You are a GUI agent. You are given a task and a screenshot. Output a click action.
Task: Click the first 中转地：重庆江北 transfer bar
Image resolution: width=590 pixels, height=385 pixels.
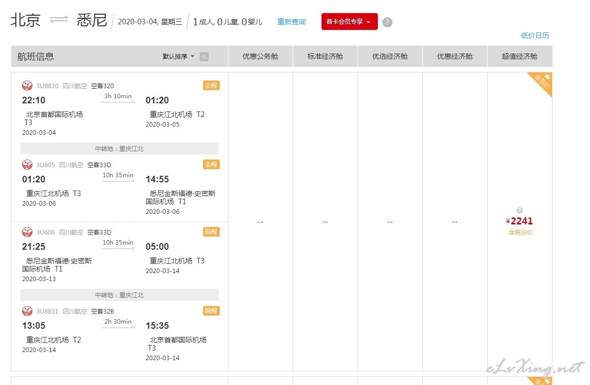coord(120,148)
